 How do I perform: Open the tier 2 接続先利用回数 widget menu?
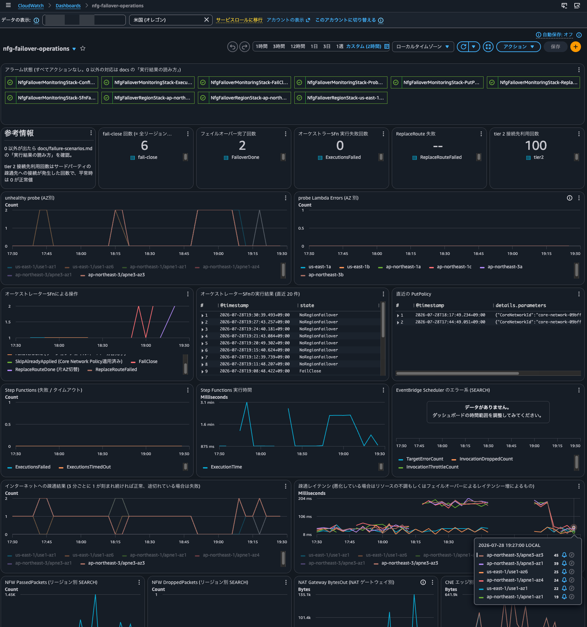pos(579,134)
